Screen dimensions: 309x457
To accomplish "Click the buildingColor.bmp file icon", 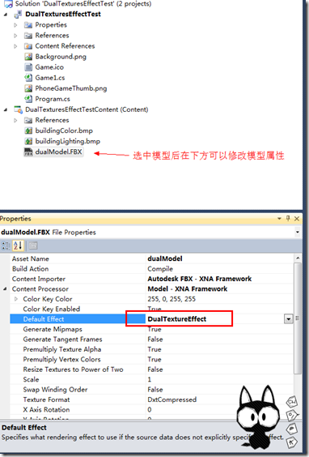I will click(x=28, y=131).
